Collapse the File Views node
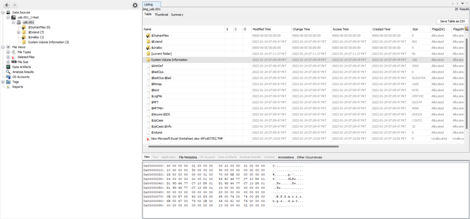 (3, 47)
